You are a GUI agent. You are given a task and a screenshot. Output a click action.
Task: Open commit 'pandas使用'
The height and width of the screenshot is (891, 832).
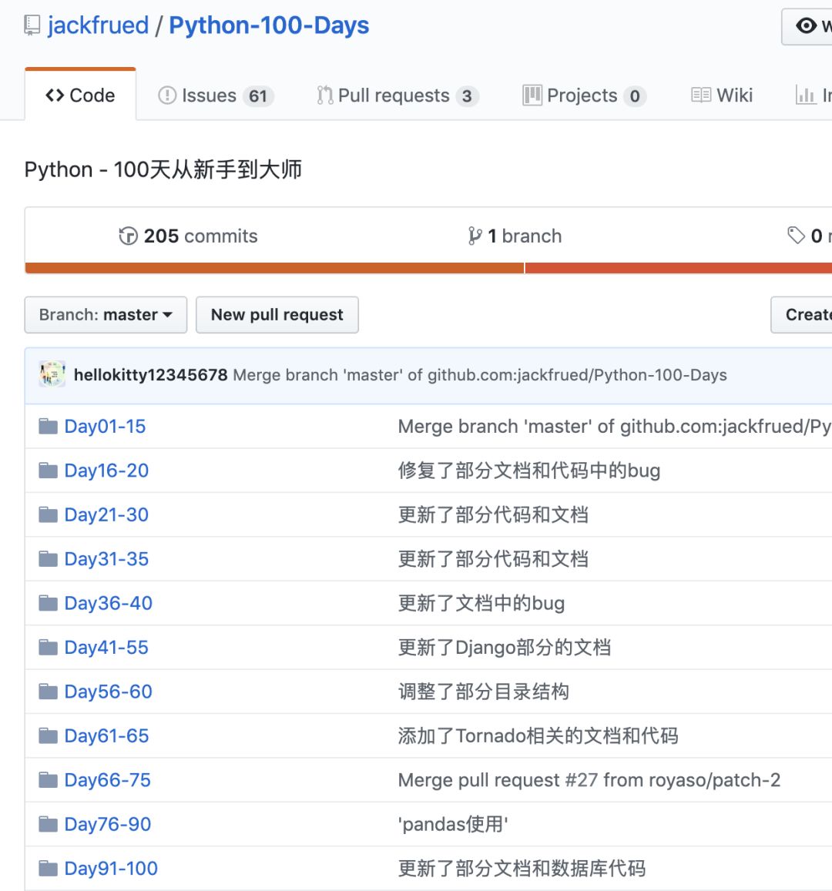tap(453, 824)
